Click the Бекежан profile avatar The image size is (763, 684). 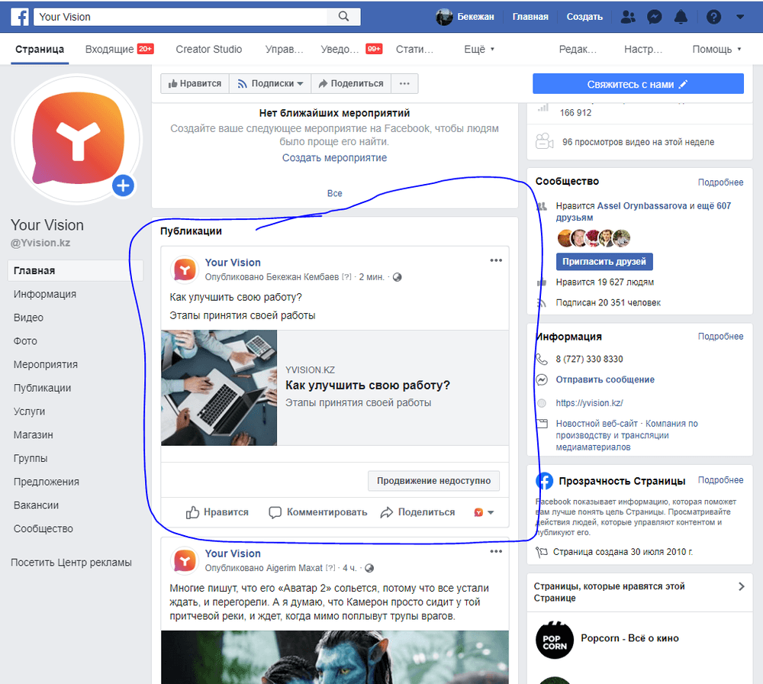point(444,17)
